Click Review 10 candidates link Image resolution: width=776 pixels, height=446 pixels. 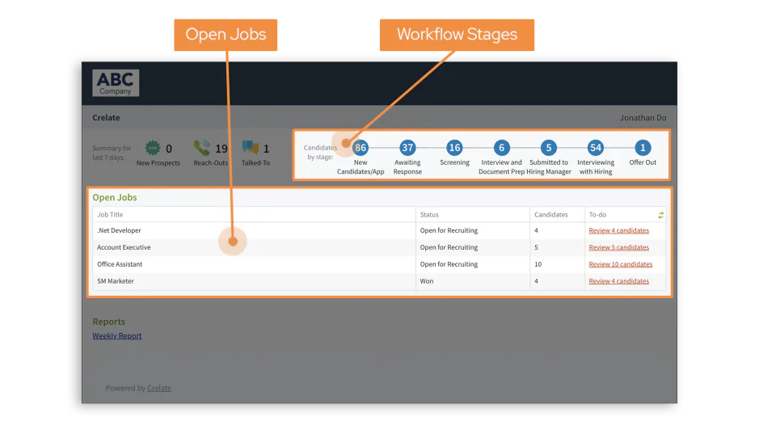point(621,264)
